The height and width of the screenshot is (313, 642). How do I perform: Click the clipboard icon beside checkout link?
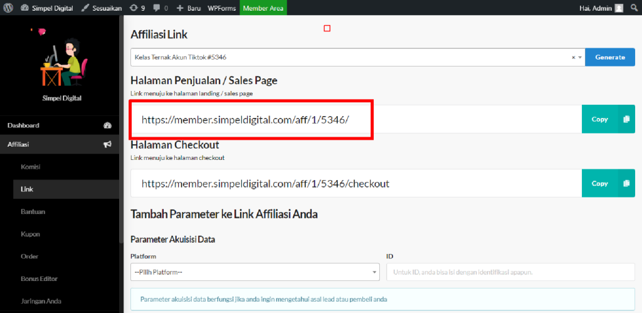[x=626, y=183]
